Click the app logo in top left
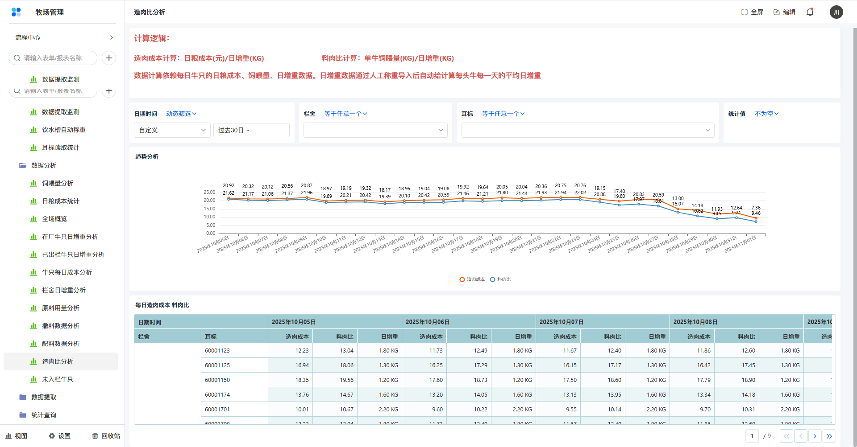Screen dimensions: 857x447 coord(16,12)
